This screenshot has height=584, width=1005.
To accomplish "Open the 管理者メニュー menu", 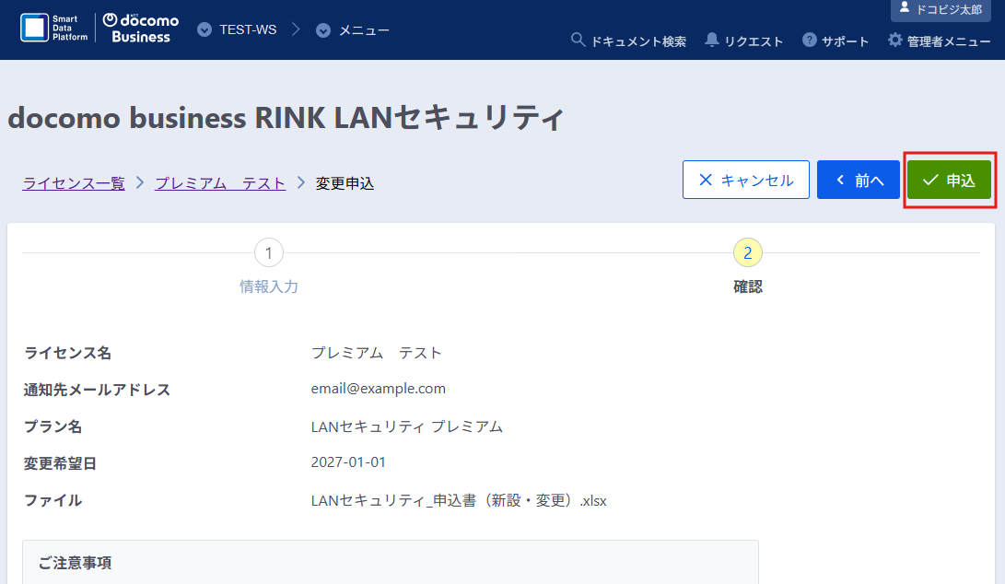I will pos(940,41).
